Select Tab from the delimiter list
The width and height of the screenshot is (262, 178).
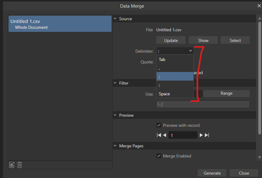[x=162, y=59]
